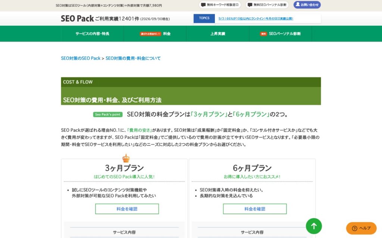Click the text お得に導入したい方におススメ!
Image resolution: width=382 pixels, height=238 pixels.
pyautogui.click(x=252, y=177)
